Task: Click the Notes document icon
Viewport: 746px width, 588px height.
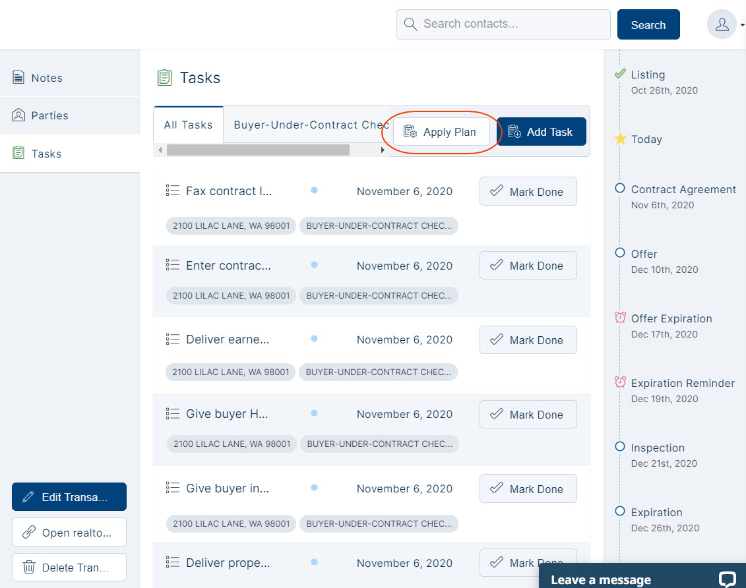Action: tap(18, 77)
